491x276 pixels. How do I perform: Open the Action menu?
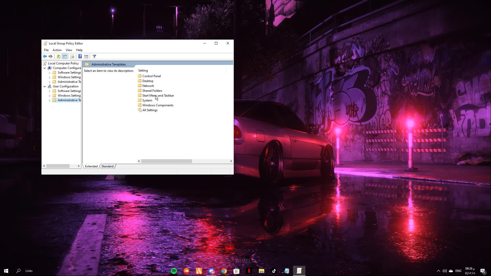57,50
